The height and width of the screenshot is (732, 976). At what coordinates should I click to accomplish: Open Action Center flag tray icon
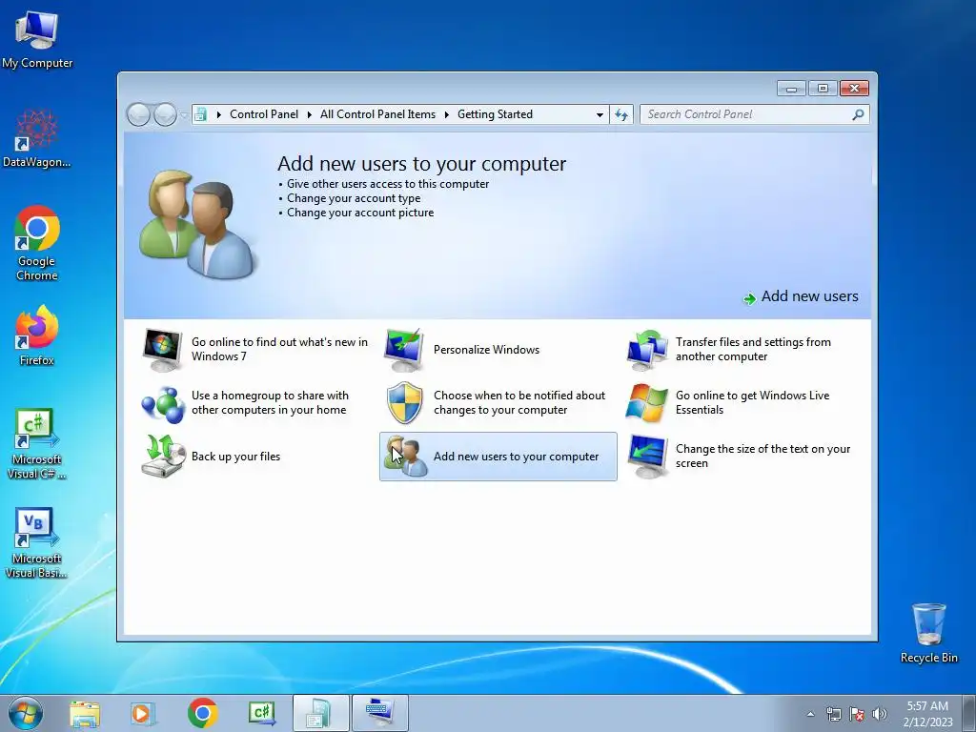pos(857,714)
